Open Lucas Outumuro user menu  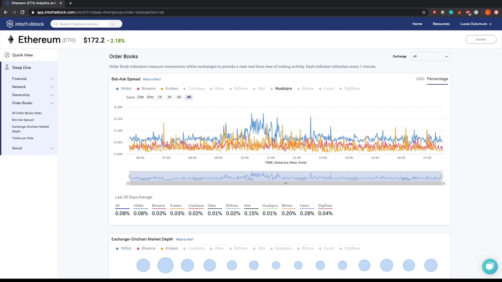tap(476, 24)
